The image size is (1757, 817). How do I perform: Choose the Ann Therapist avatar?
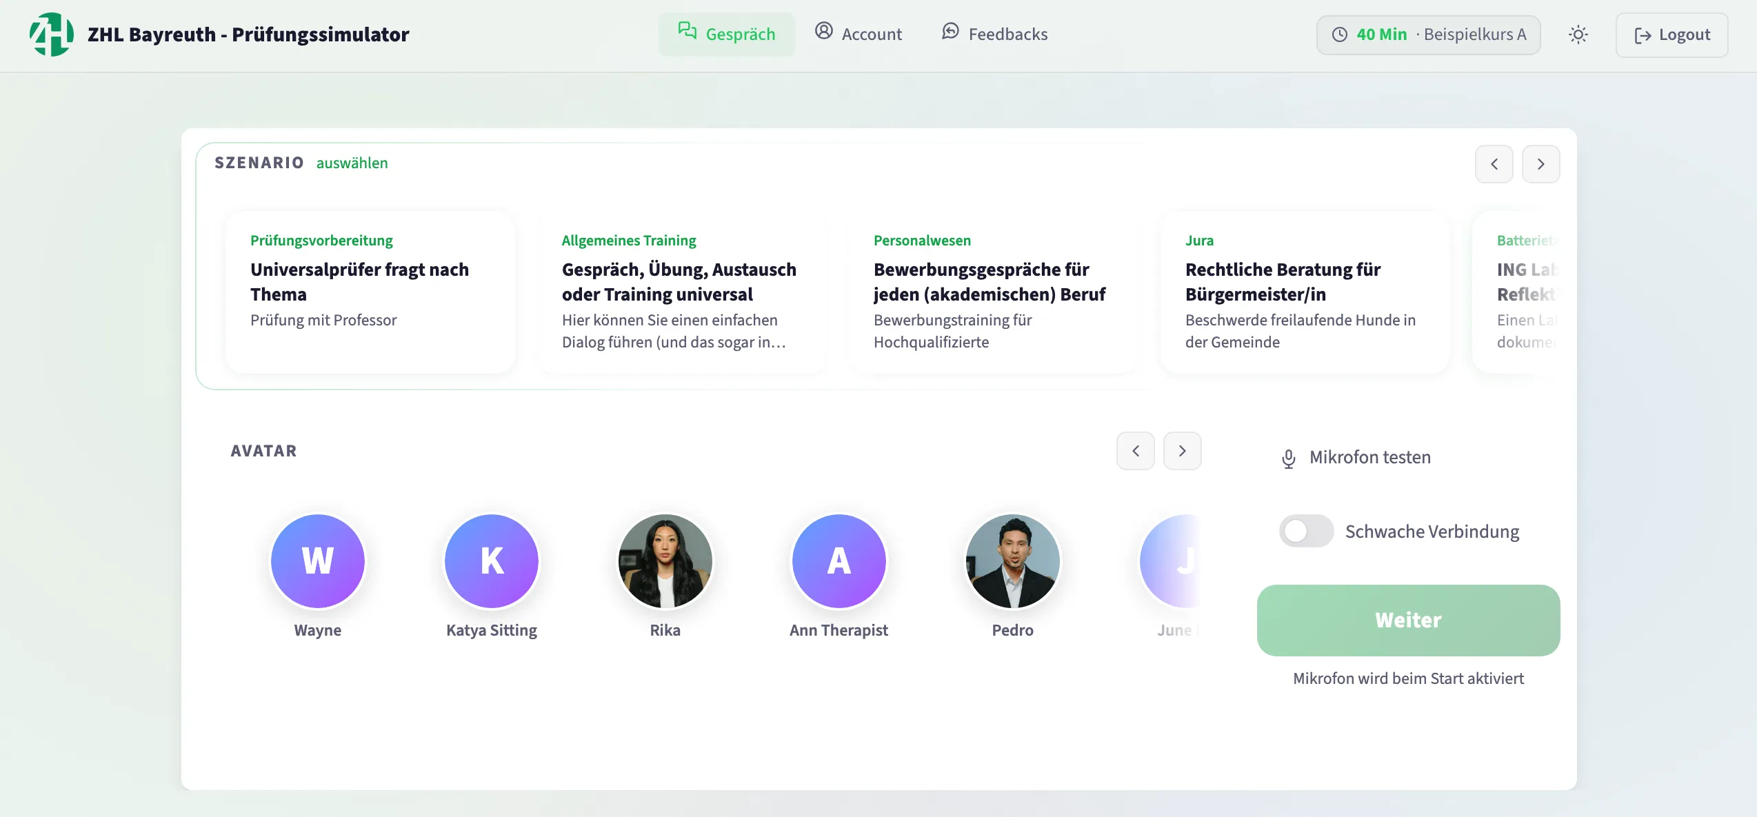pyautogui.click(x=839, y=561)
